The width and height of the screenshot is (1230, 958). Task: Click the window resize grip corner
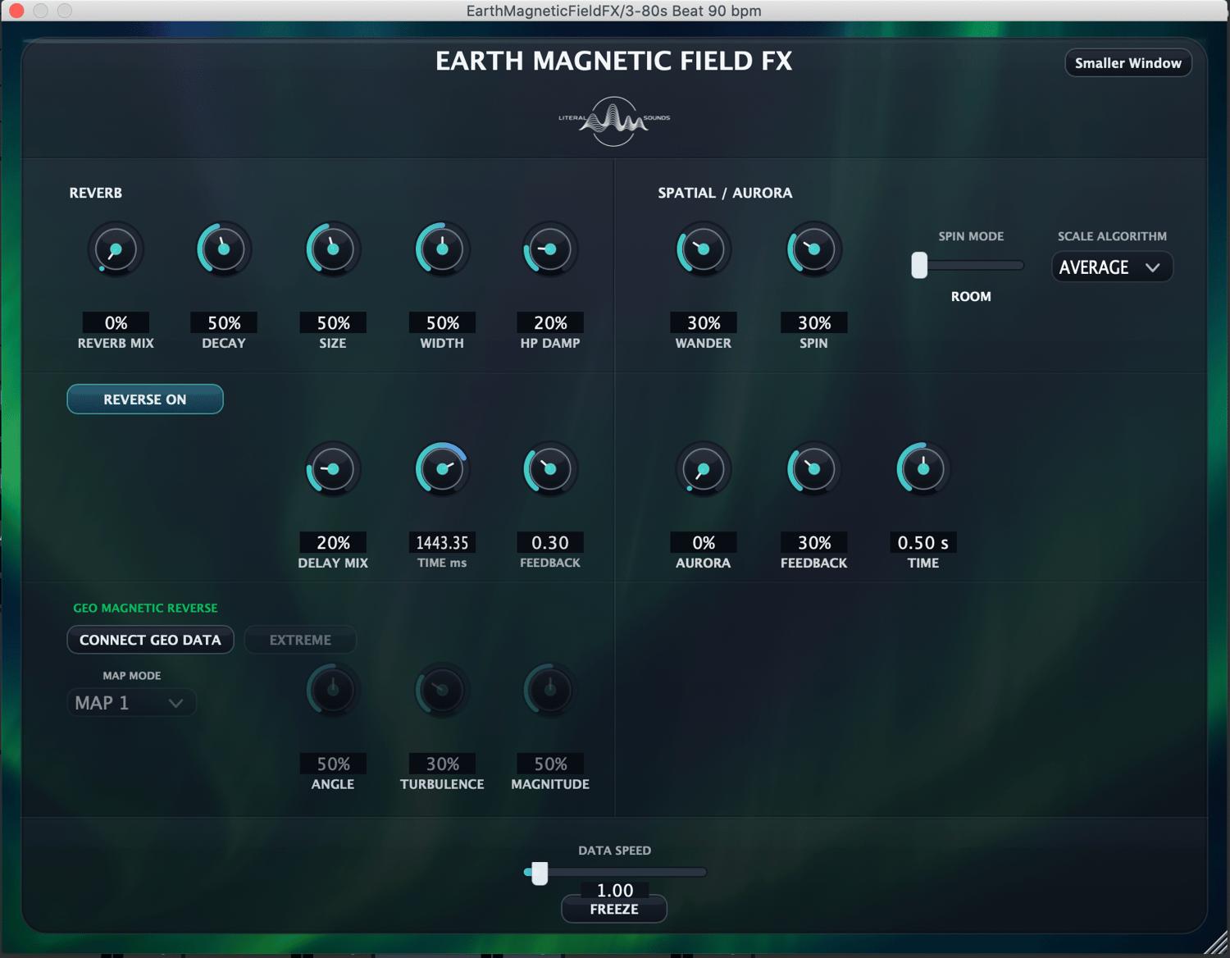click(x=1217, y=945)
